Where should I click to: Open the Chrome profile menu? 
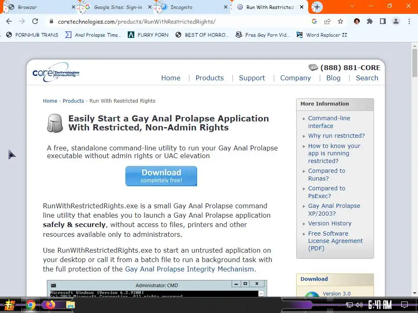coord(396,21)
